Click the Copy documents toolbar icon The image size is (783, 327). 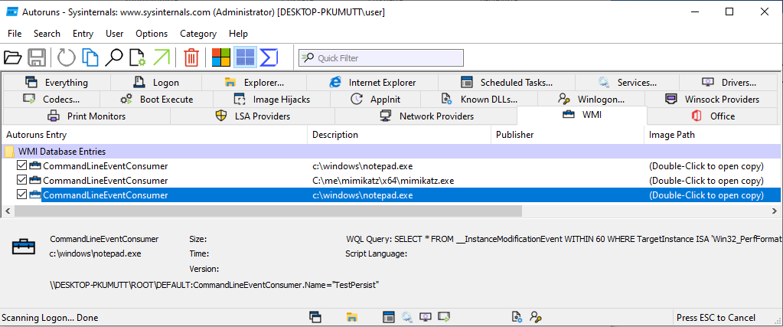(x=90, y=57)
